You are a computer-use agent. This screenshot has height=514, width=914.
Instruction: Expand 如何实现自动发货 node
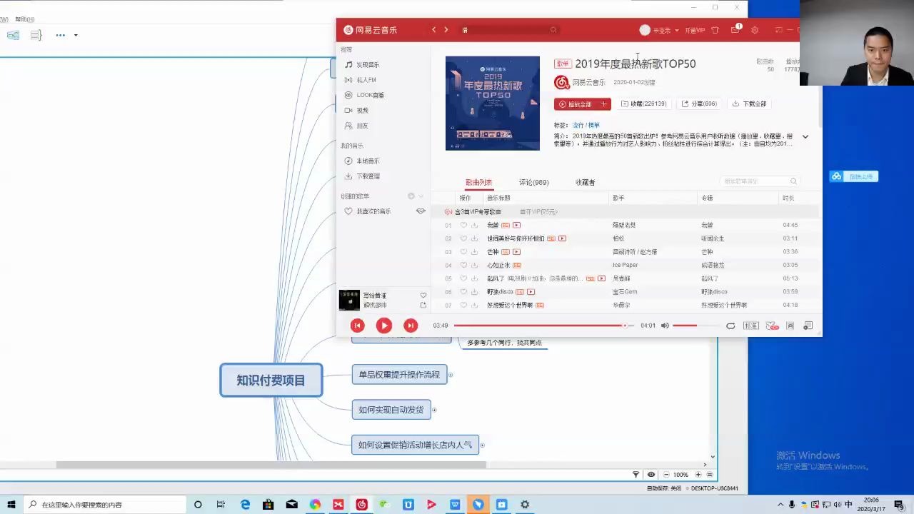[x=434, y=410]
